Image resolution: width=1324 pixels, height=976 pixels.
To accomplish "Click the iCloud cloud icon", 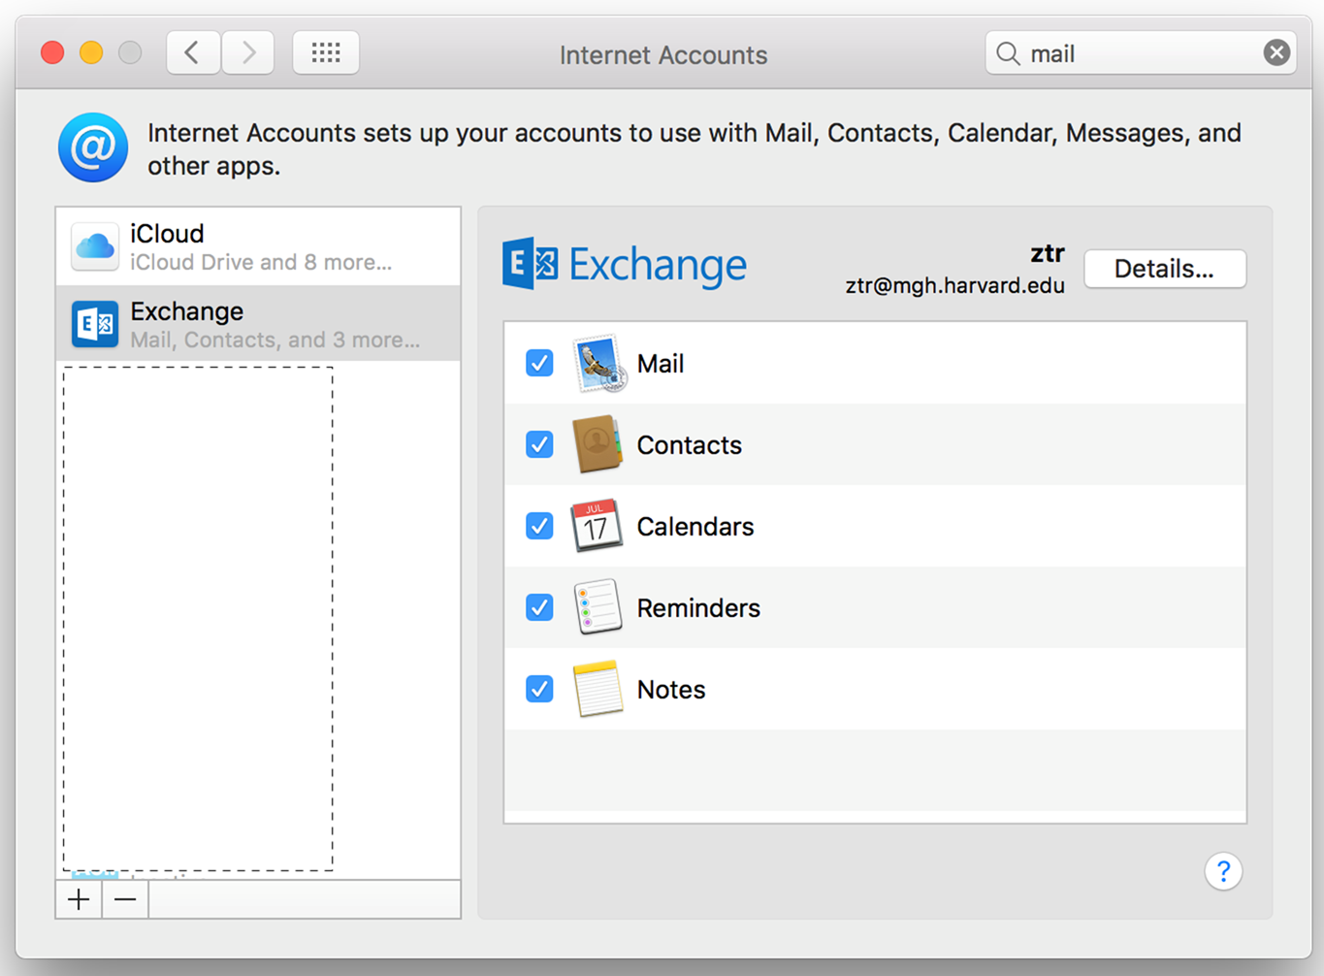I will point(95,246).
